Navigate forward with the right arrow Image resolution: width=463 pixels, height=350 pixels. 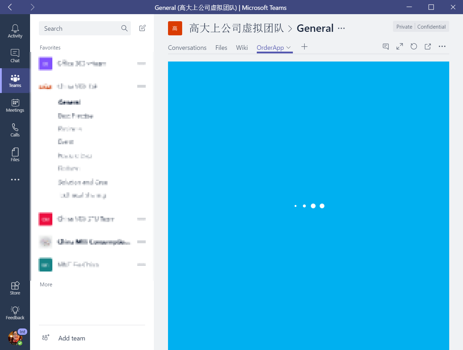(x=32, y=7)
